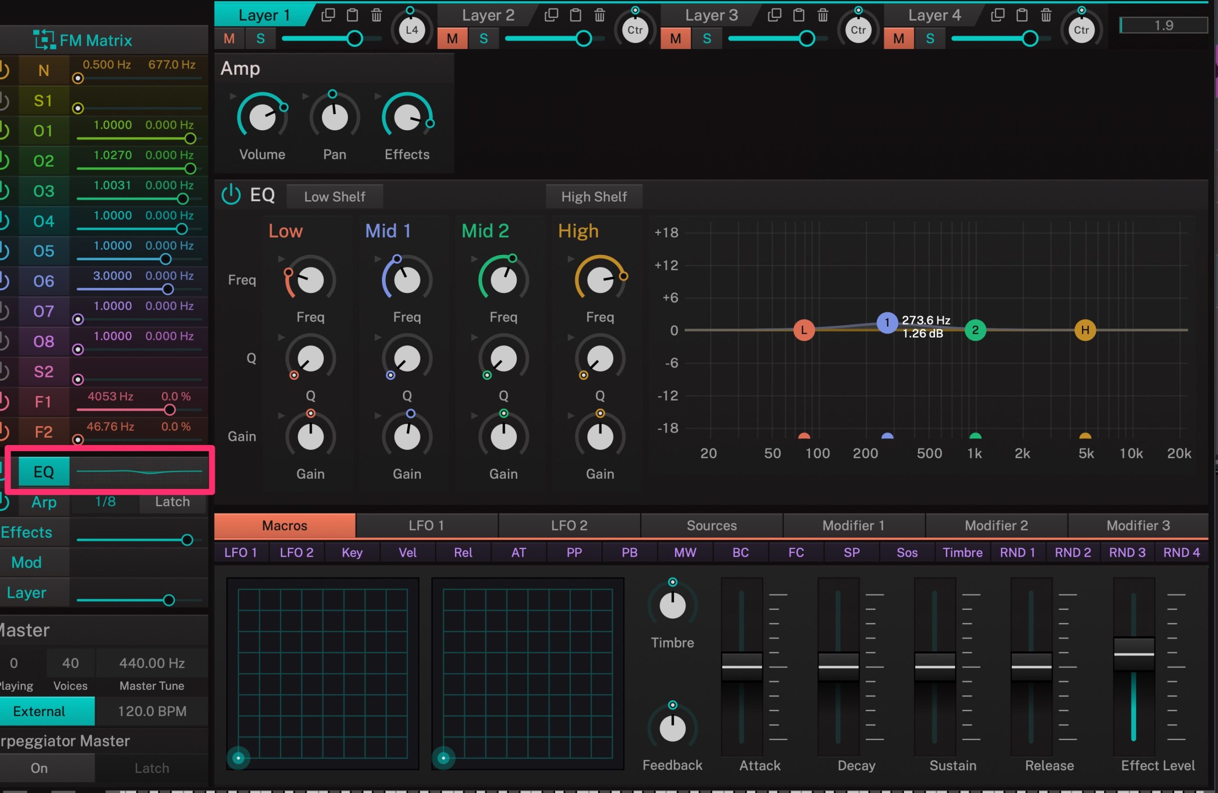Switch to the LFO 1 tab
Viewport: 1218px width, 793px height.
click(x=426, y=525)
